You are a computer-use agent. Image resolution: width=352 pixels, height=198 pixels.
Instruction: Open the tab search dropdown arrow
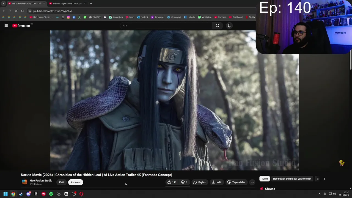tap(3, 4)
